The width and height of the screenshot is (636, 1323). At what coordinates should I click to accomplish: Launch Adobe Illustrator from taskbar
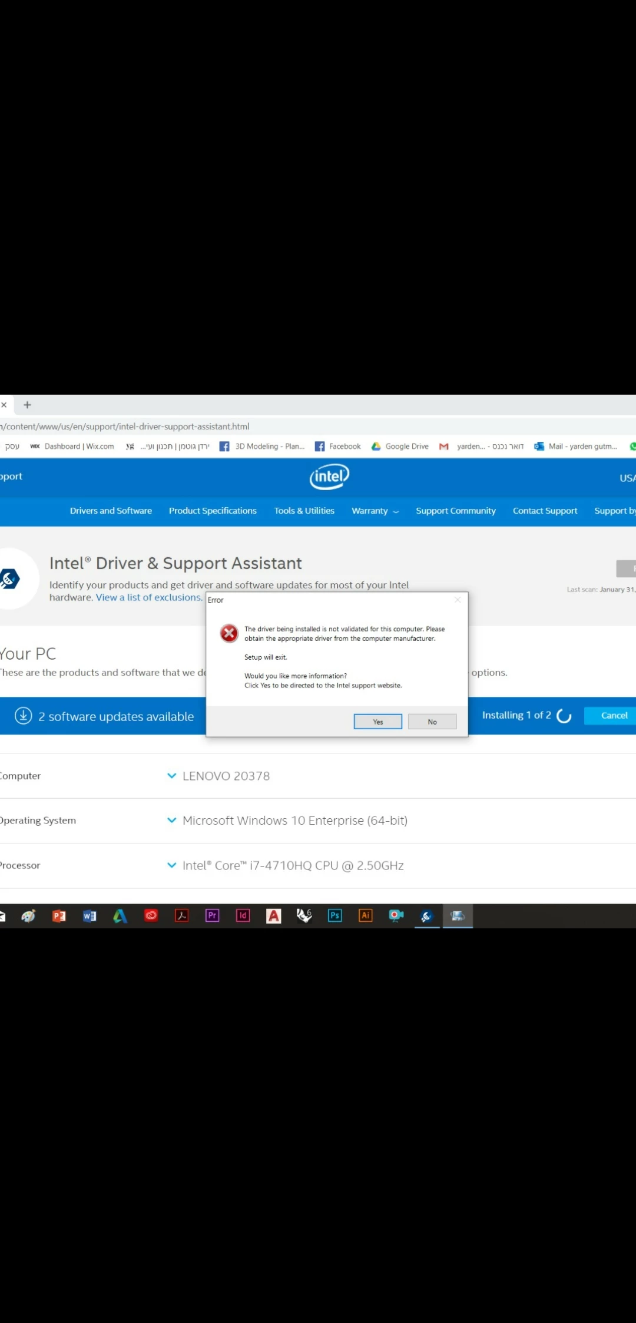(x=366, y=915)
